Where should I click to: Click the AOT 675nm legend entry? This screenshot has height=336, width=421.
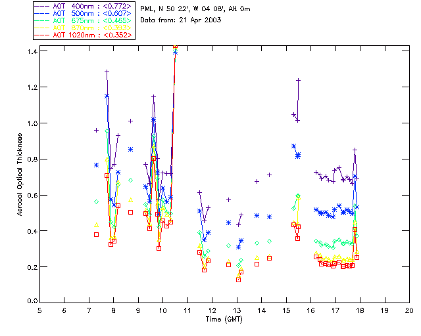coord(84,20)
